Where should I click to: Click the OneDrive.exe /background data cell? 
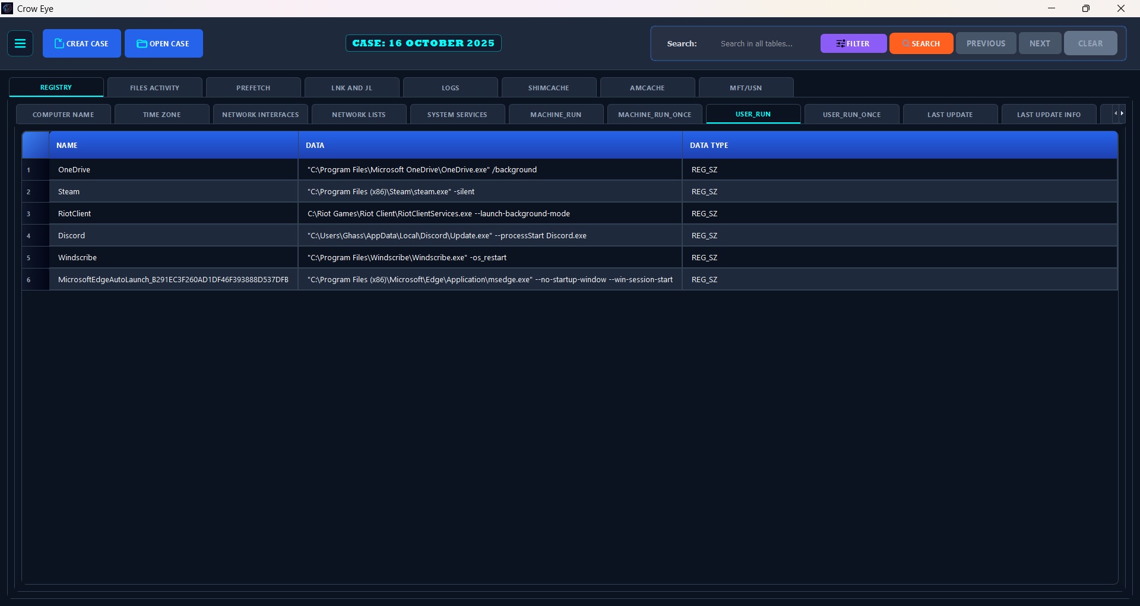click(x=490, y=169)
